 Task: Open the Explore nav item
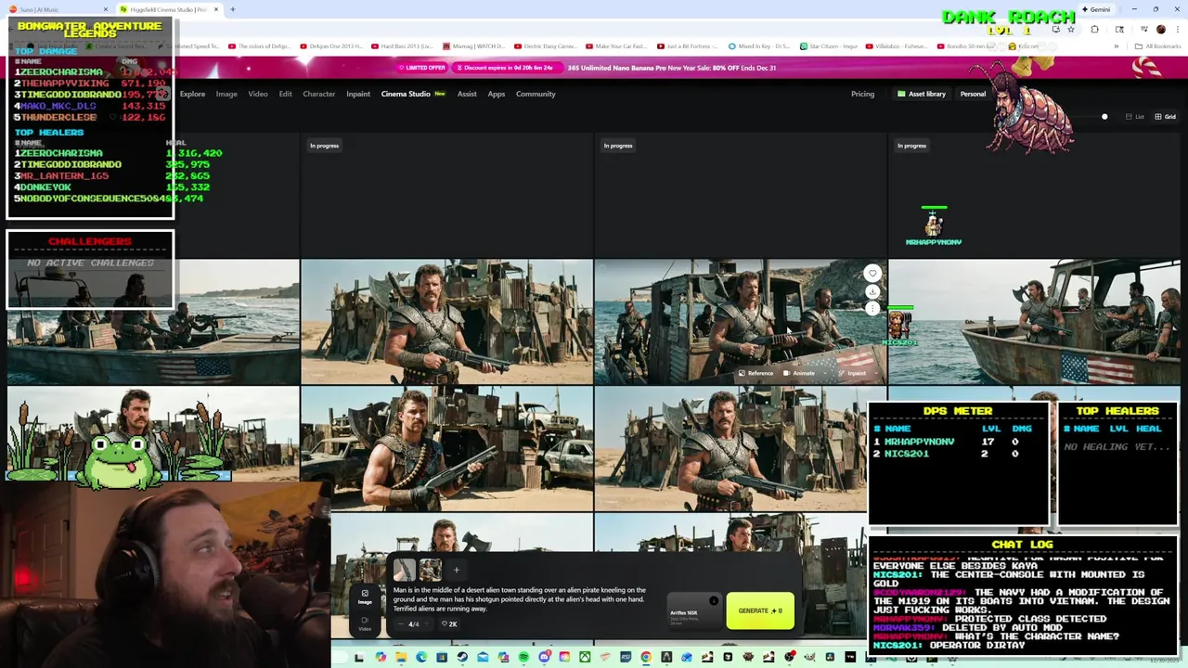(192, 94)
